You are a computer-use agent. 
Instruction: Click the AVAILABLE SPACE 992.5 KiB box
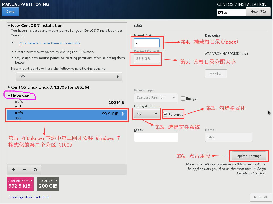coord(20,184)
